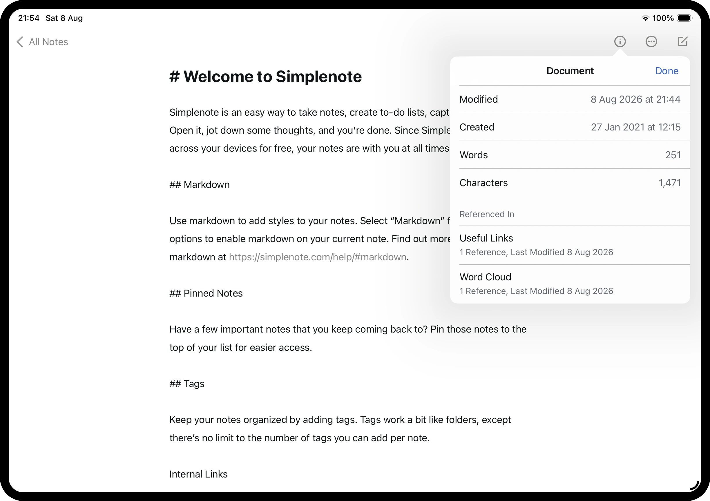Screen dimensions: 710x501
Task: Tap the 'Open it, jot down' line
Action: coord(309,130)
